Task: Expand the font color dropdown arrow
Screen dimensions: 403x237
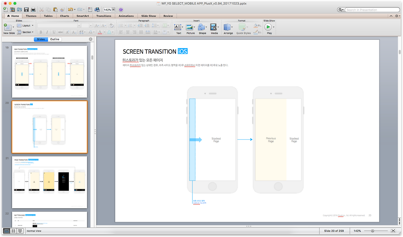Action: 104,32
